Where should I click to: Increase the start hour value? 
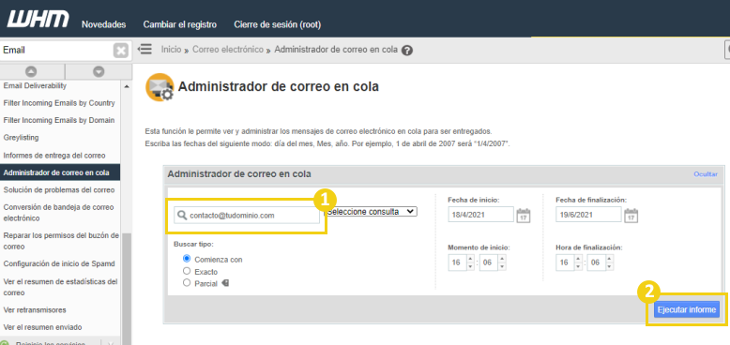click(470, 259)
